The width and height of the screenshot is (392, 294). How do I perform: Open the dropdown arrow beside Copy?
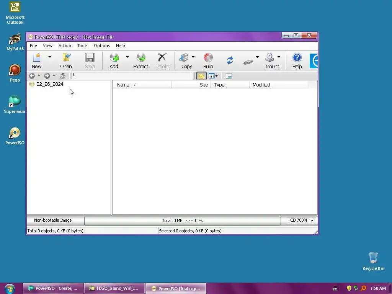click(193, 57)
